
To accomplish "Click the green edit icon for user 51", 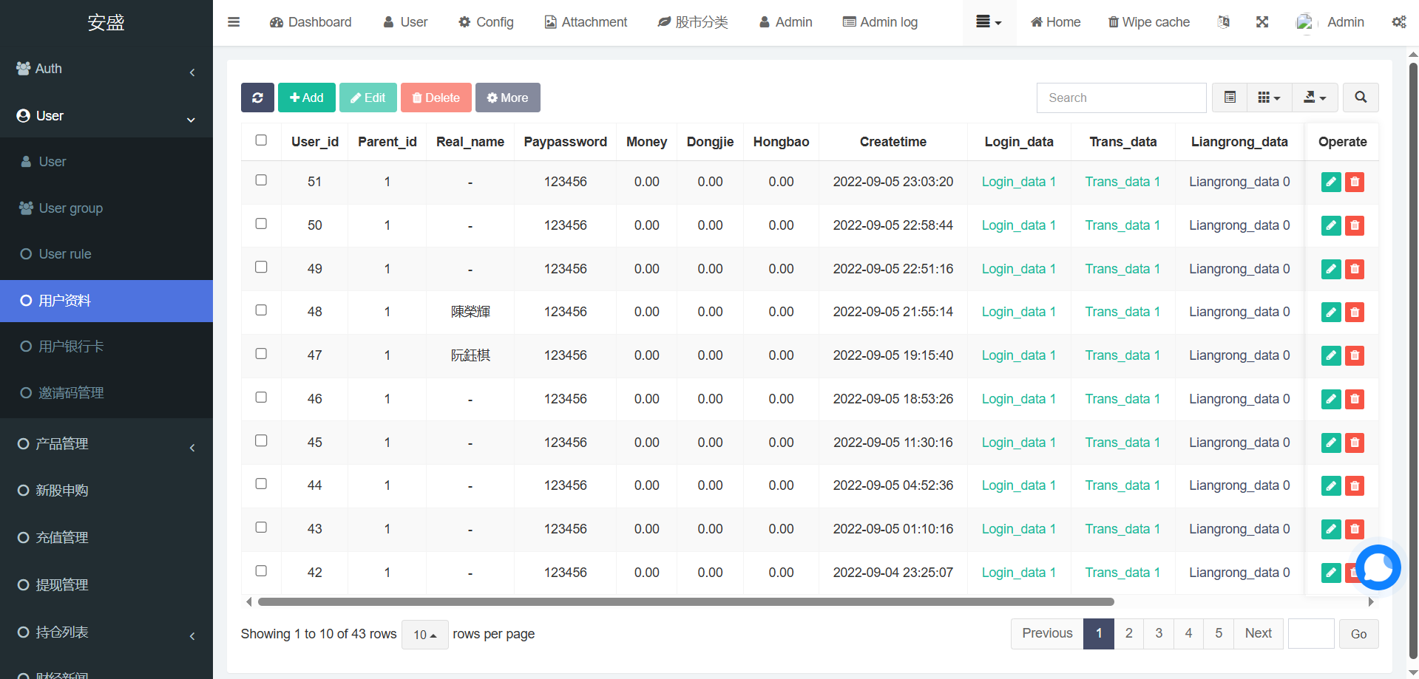I will pos(1330,182).
